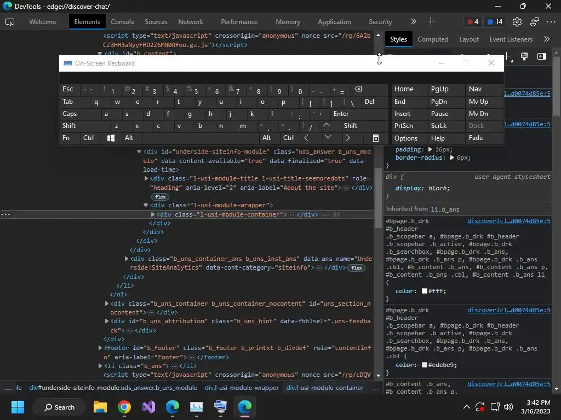Open Visual Studio from taskbar
Screen dimensions: 561x420
coord(148,407)
